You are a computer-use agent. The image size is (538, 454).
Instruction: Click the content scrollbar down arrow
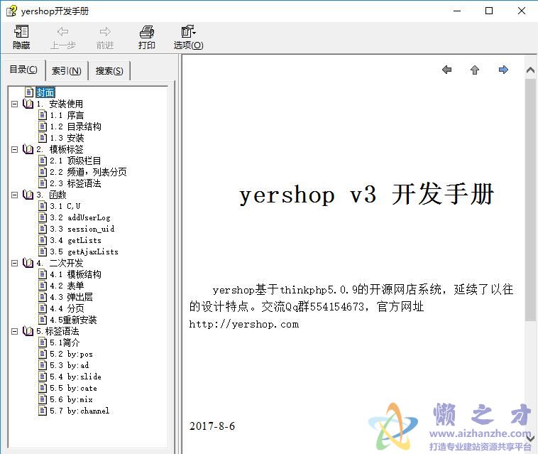tap(530, 438)
